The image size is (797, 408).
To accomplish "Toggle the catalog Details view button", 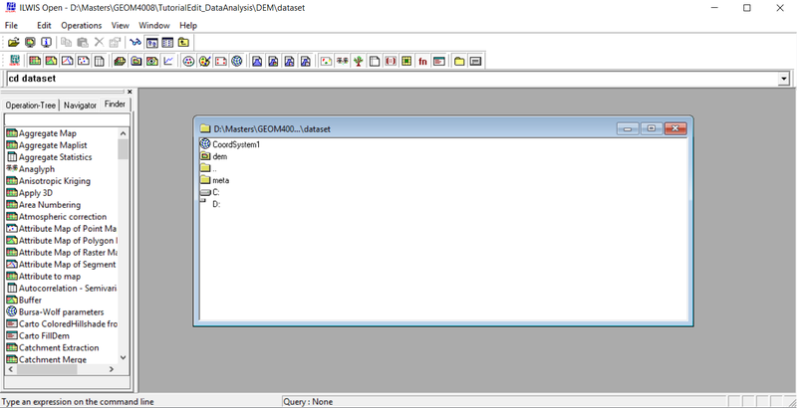I will coord(167,43).
